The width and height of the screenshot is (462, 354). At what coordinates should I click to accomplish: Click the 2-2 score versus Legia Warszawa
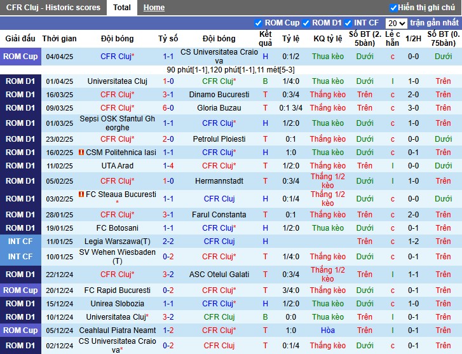pyautogui.click(x=168, y=241)
